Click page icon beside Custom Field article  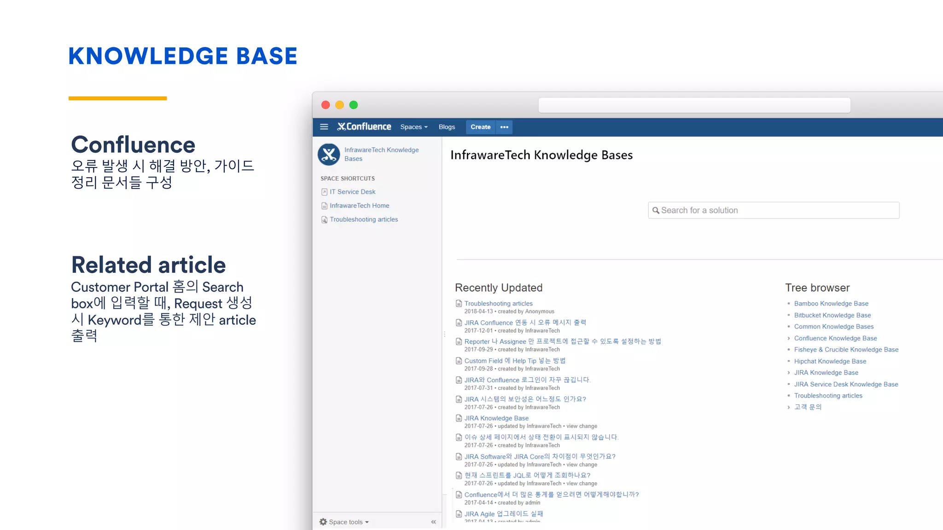pos(459,361)
